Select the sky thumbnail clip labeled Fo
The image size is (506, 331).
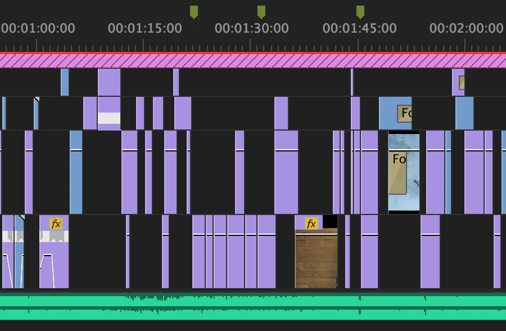[404, 172]
